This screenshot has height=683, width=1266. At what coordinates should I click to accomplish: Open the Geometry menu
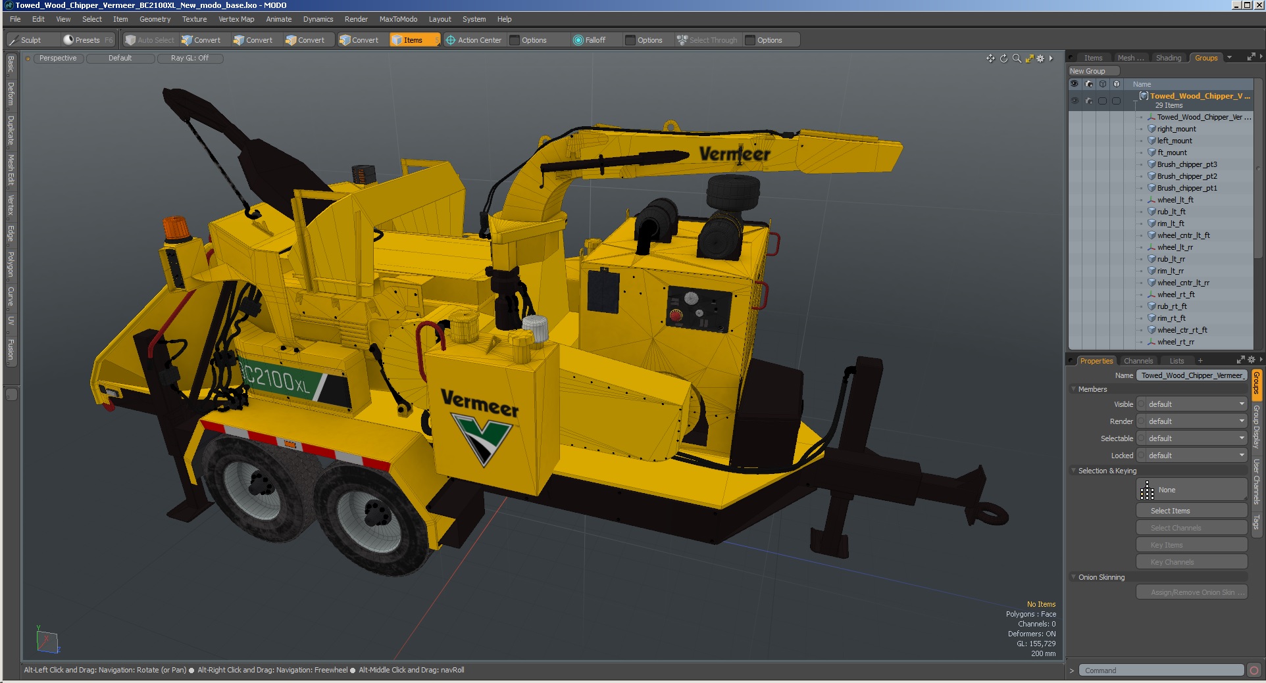click(x=155, y=19)
